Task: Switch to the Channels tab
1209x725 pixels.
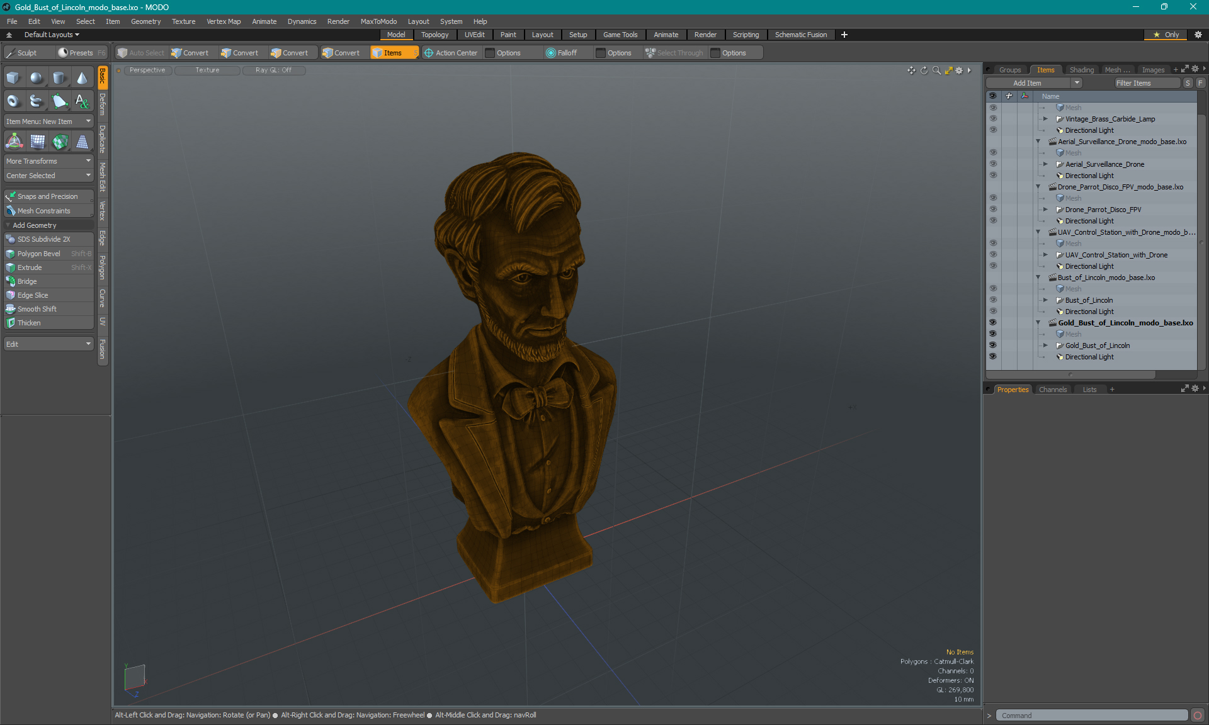Action: [x=1053, y=390]
